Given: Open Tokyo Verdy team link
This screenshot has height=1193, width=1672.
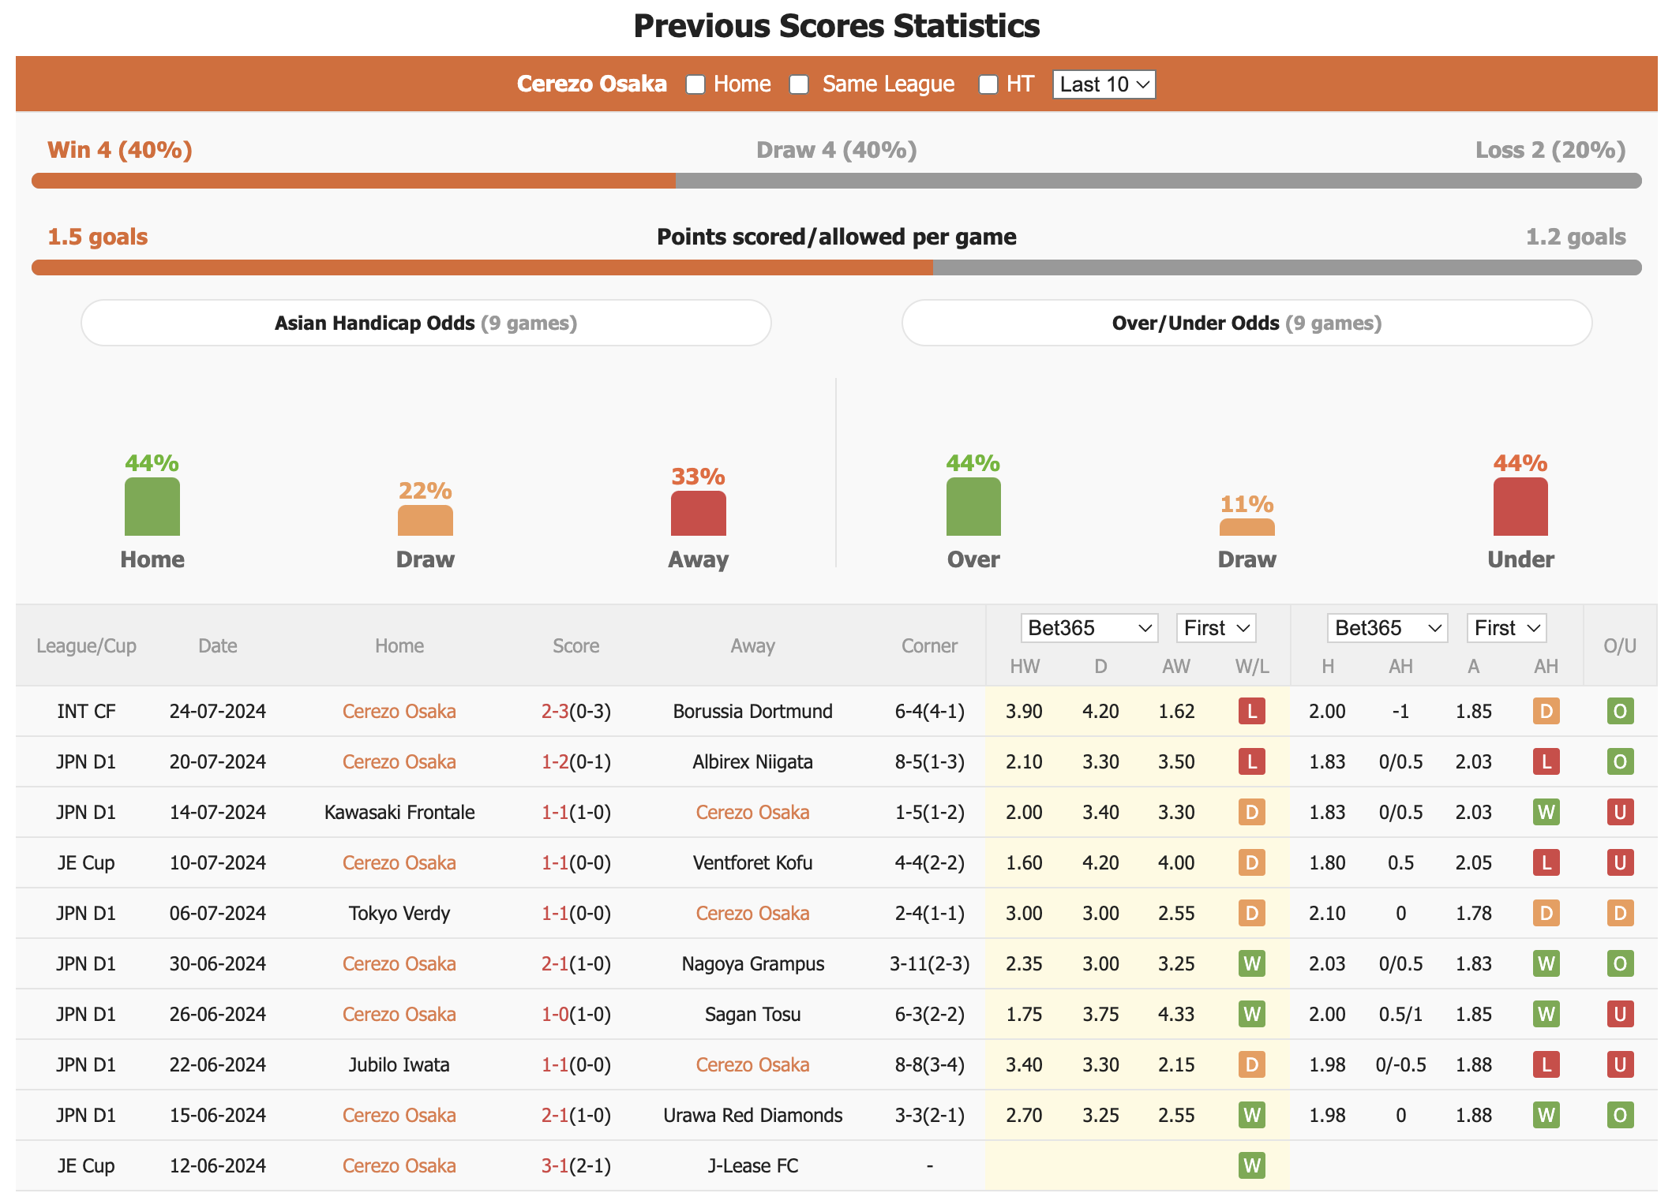Looking at the screenshot, I should pos(399,913).
